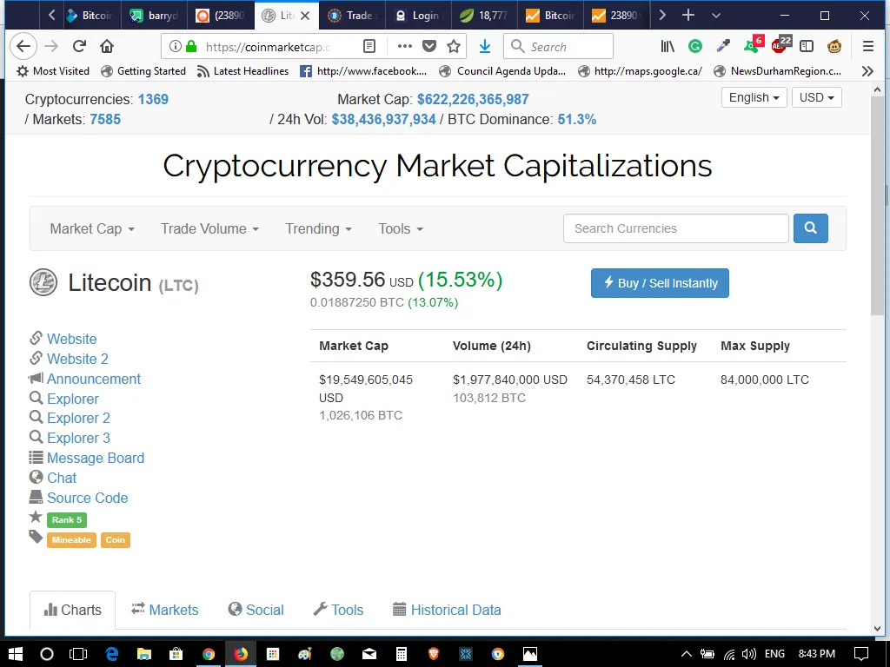The width and height of the screenshot is (890, 667).
Task: Click the Rank 5 badge
Action: click(x=66, y=519)
